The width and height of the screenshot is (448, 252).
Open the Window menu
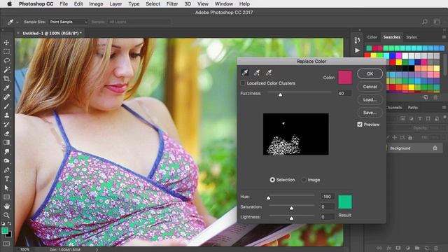point(224,4)
